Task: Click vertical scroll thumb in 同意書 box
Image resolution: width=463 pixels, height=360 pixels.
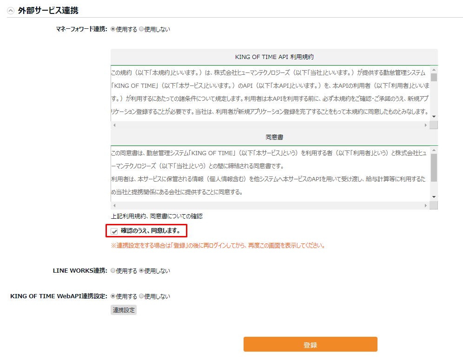Action: pyautogui.click(x=434, y=168)
